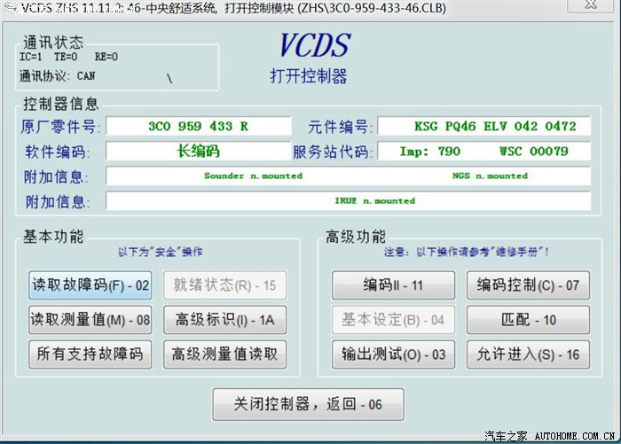The width and height of the screenshot is (621, 444).
Task: Open 读取测量值(M) - 08 measuring values
Action: coord(90,320)
